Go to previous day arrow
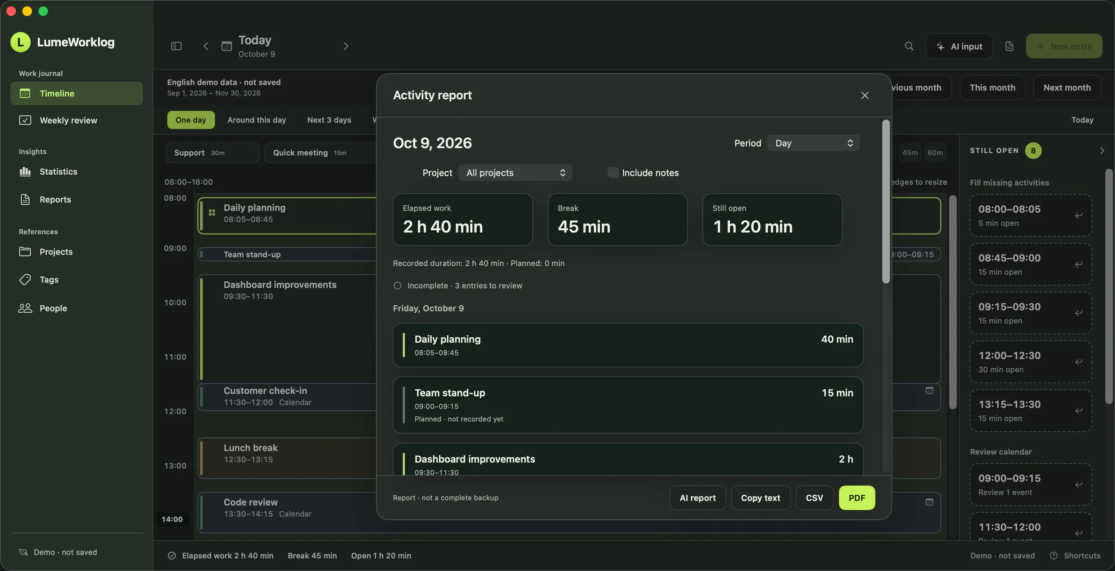 coord(206,46)
